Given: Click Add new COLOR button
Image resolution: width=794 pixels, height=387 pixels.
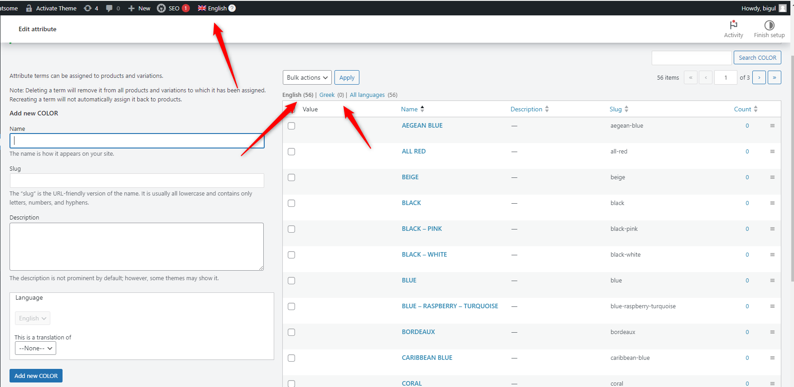Looking at the screenshot, I should [x=36, y=376].
